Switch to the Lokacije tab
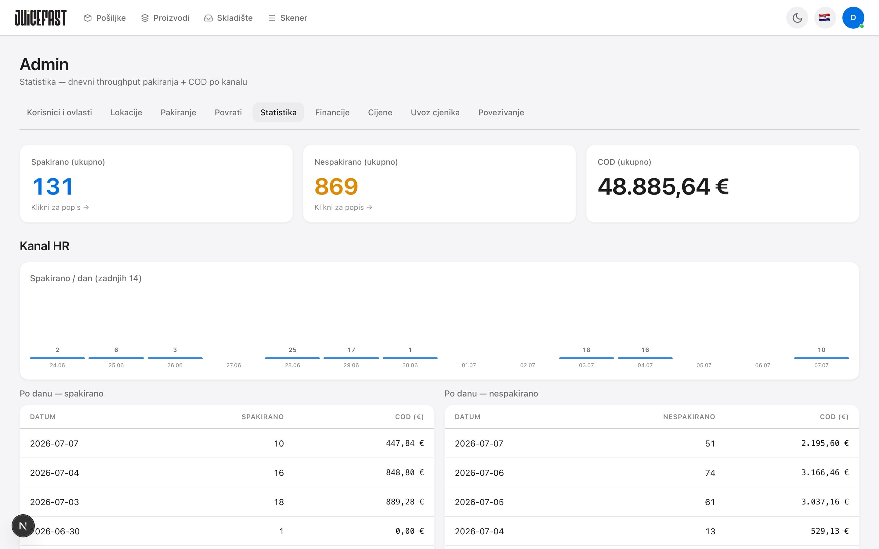879x549 pixels. pyautogui.click(x=126, y=112)
